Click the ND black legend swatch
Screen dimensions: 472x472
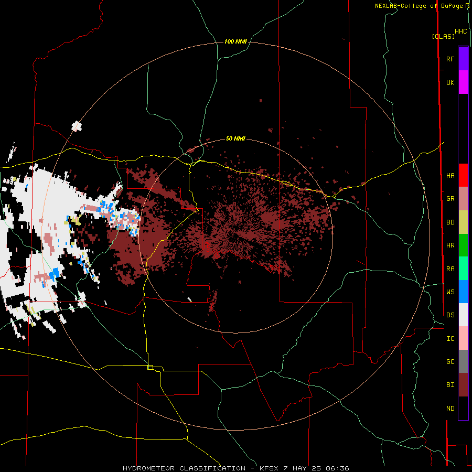(463, 408)
